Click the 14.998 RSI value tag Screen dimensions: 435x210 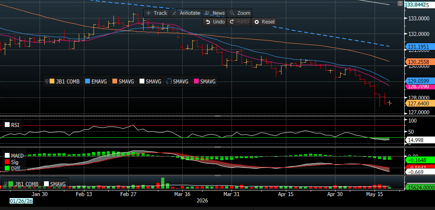pyautogui.click(x=420, y=140)
